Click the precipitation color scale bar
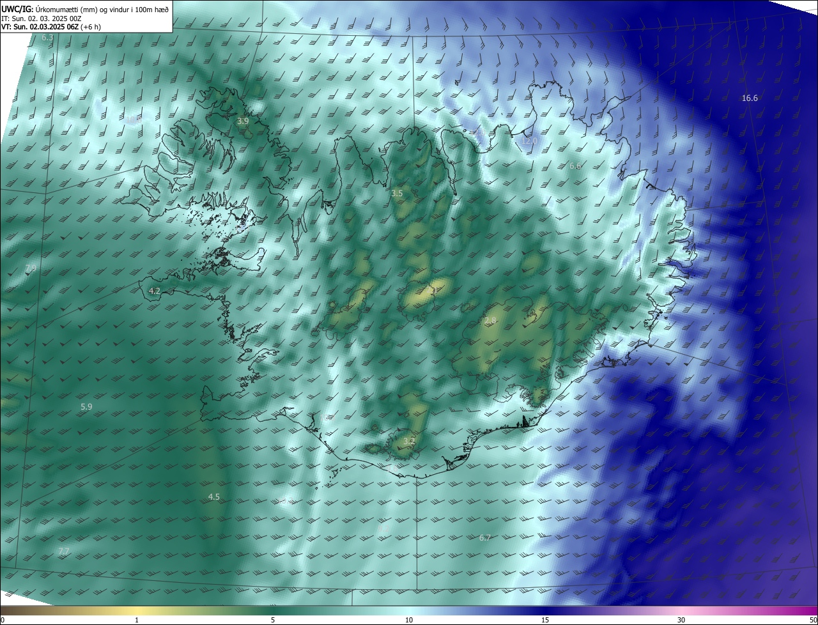 [x=409, y=610]
